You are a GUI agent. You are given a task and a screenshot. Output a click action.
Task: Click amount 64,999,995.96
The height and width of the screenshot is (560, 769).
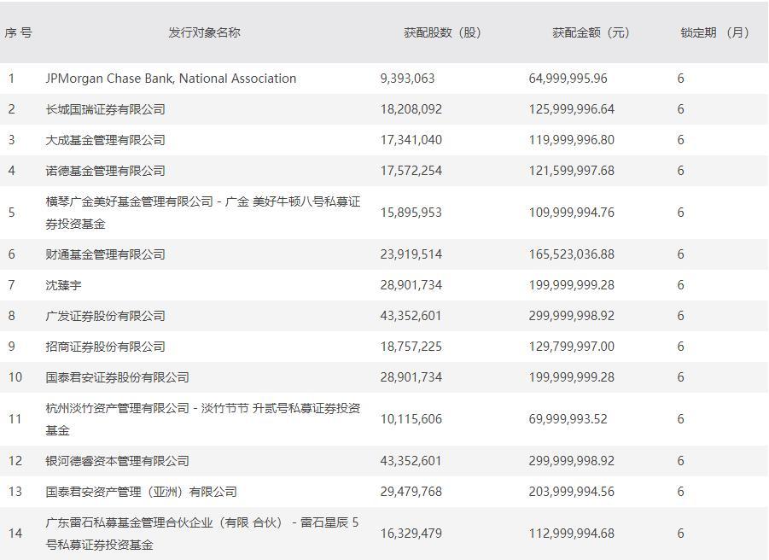click(568, 79)
